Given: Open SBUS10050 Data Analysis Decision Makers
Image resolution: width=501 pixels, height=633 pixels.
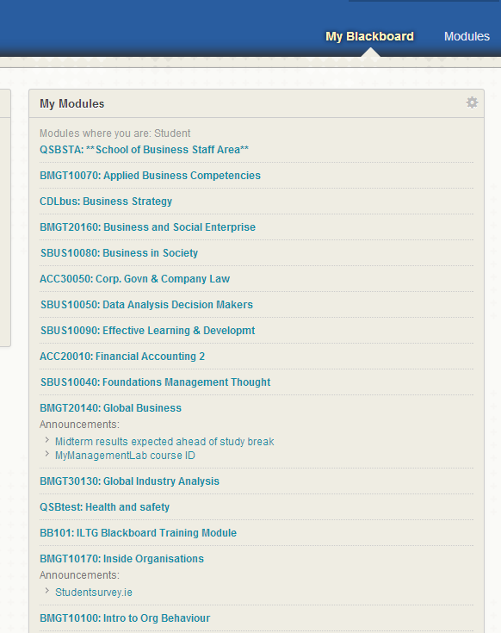Looking at the screenshot, I should pyautogui.click(x=146, y=305).
